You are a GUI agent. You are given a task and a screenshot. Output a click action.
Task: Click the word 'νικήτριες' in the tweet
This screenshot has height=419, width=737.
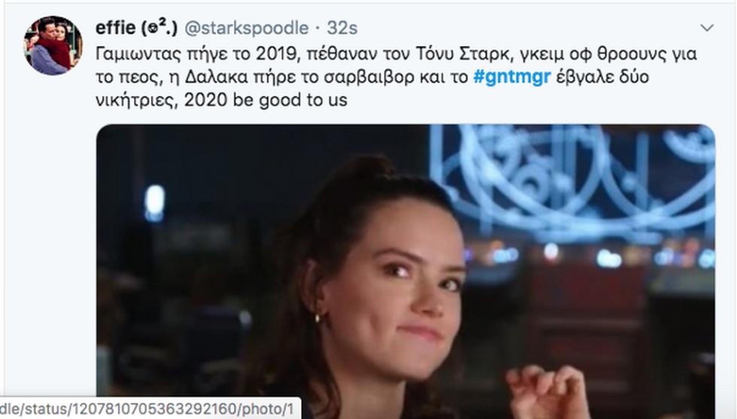[x=137, y=100]
